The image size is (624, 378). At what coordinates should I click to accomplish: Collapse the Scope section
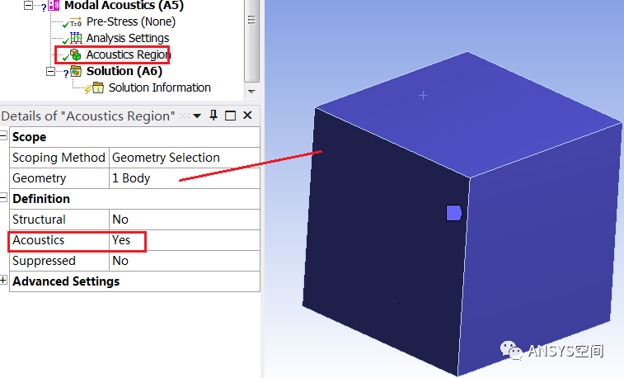click(x=4, y=137)
